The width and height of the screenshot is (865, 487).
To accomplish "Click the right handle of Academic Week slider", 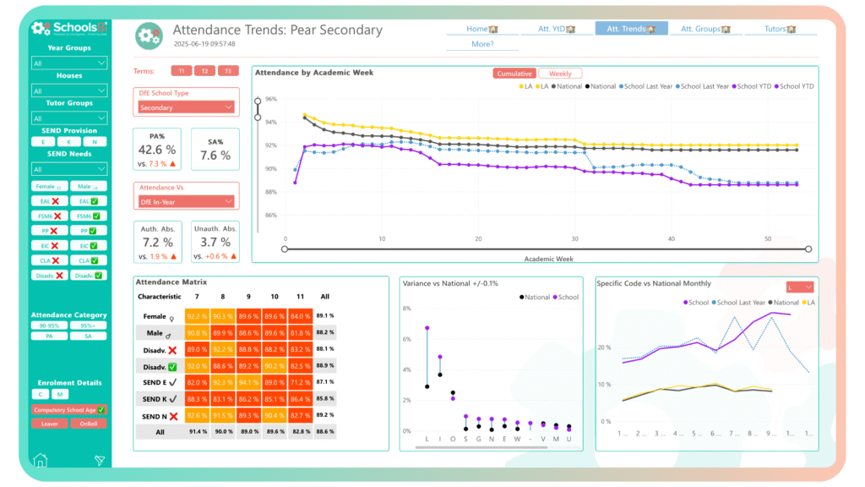I will 808,249.
